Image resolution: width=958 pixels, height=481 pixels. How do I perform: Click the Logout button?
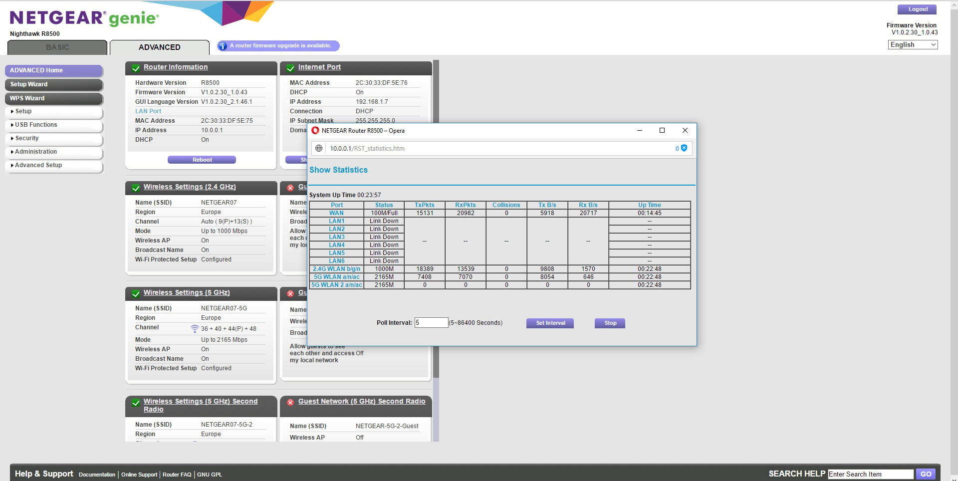tap(917, 9)
